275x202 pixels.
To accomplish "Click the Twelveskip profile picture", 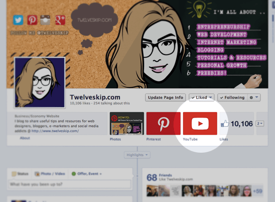I will pyautogui.click(x=40, y=82).
